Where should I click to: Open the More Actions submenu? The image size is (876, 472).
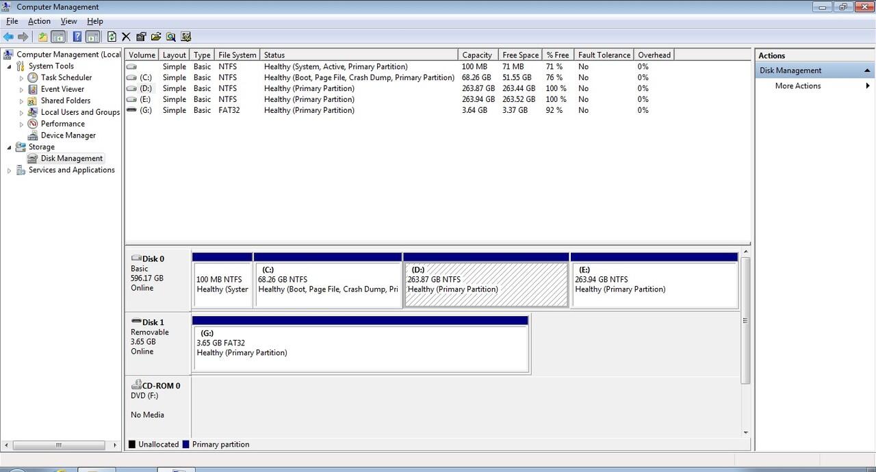[814, 86]
